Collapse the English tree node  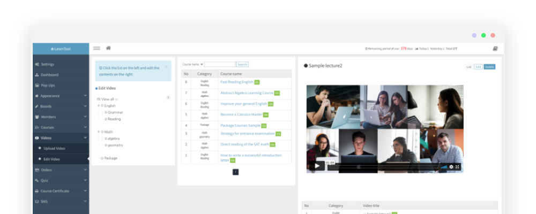click(99, 106)
